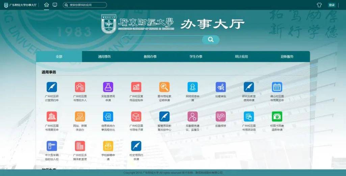
Task: Switch to the 学生办事 tab
Action: (x=196, y=57)
